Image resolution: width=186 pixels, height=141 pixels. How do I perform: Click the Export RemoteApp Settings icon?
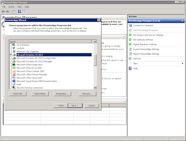[x=130, y=49]
